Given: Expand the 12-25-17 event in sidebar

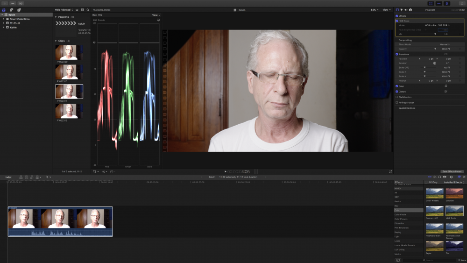Looking at the screenshot, I should point(4,23).
